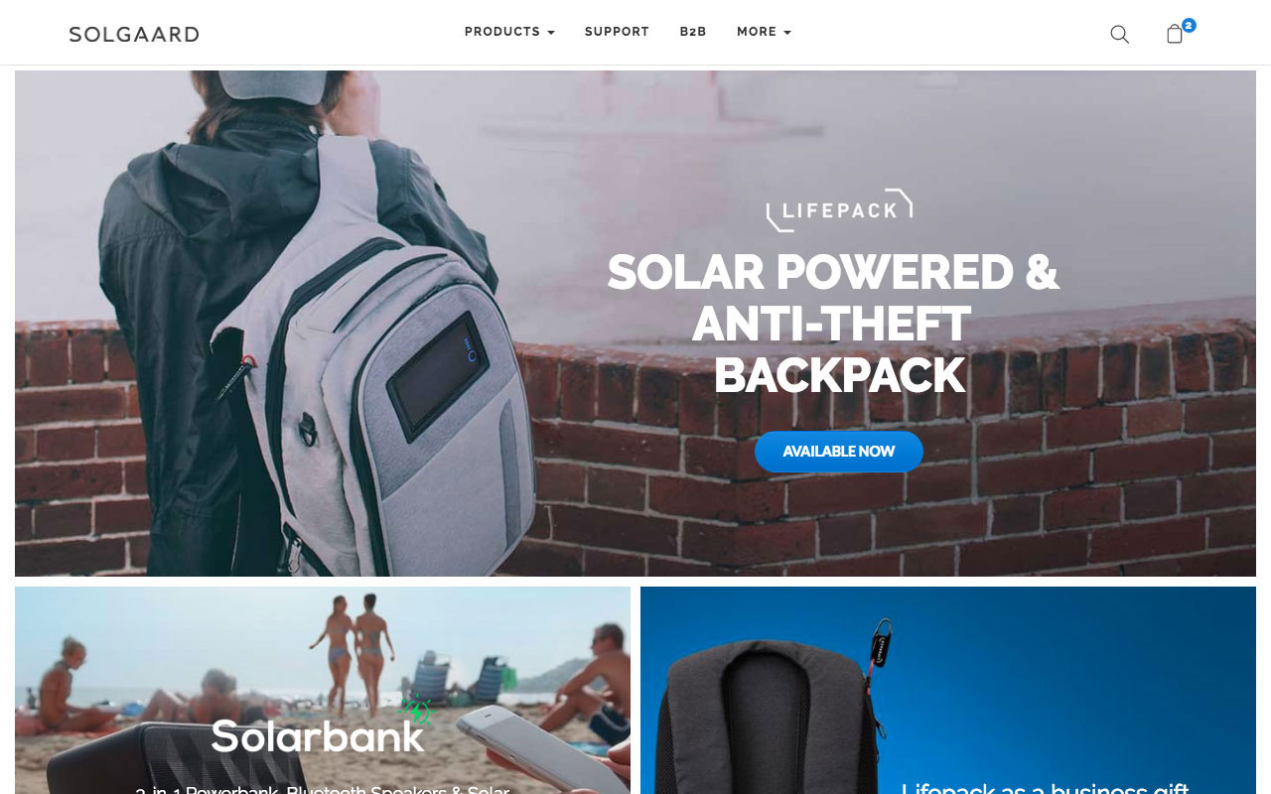This screenshot has width=1271, height=794.
Task: Go to the Support page
Action: [x=617, y=32]
